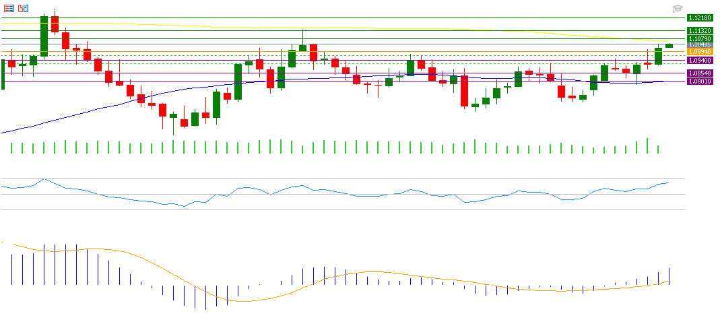Click the purple 1.09400 price label
720x328 pixels.
pos(700,60)
